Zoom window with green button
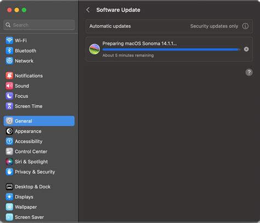 (x=24, y=10)
